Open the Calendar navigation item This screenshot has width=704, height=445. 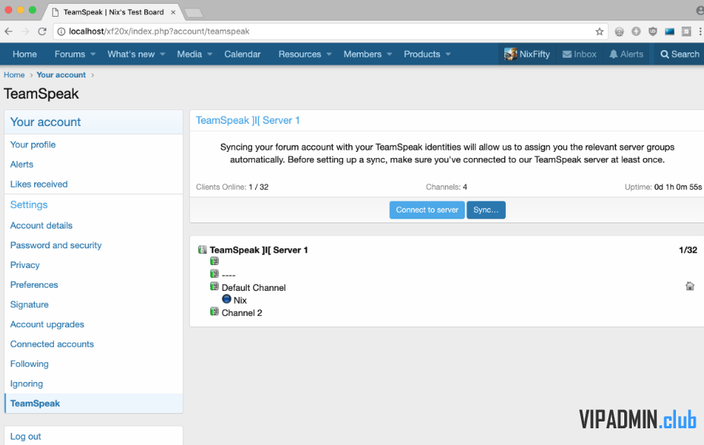pyautogui.click(x=242, y=55)
